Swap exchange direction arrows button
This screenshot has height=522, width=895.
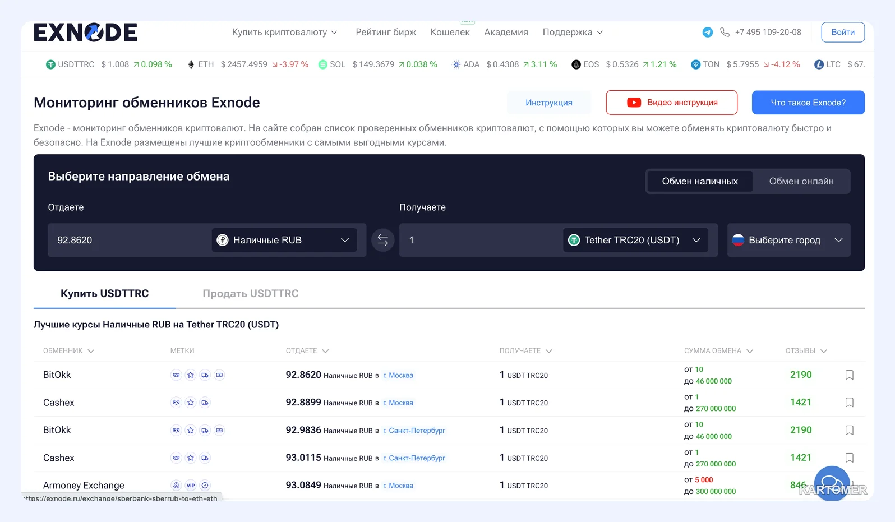click(x=383, y=240)
